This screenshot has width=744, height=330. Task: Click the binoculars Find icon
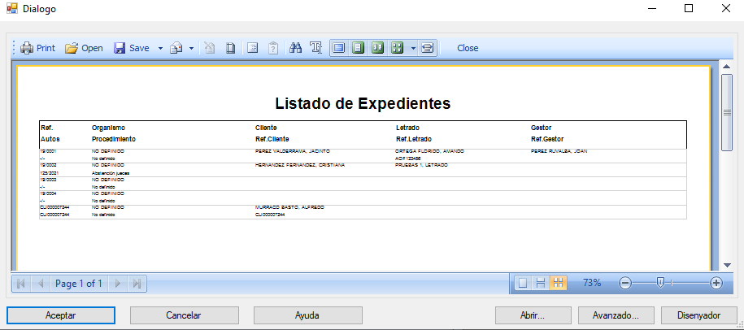(296, 48)
